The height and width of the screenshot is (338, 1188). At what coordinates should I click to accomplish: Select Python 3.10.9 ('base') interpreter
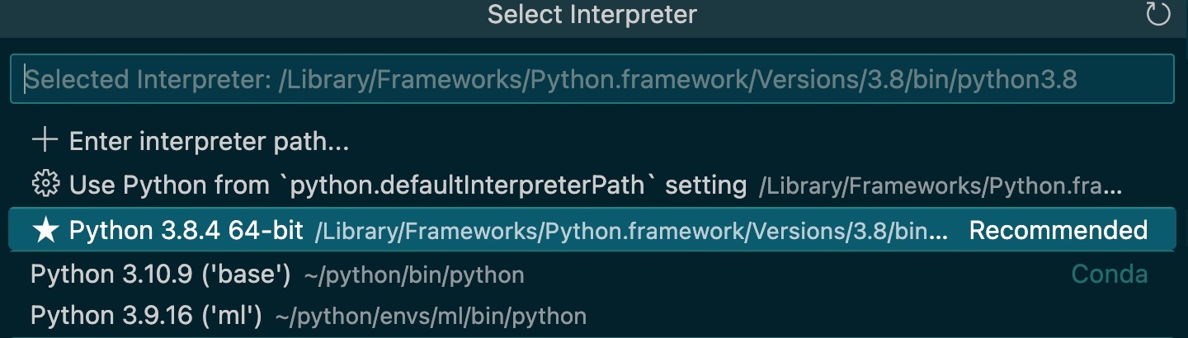click(592, 274)
